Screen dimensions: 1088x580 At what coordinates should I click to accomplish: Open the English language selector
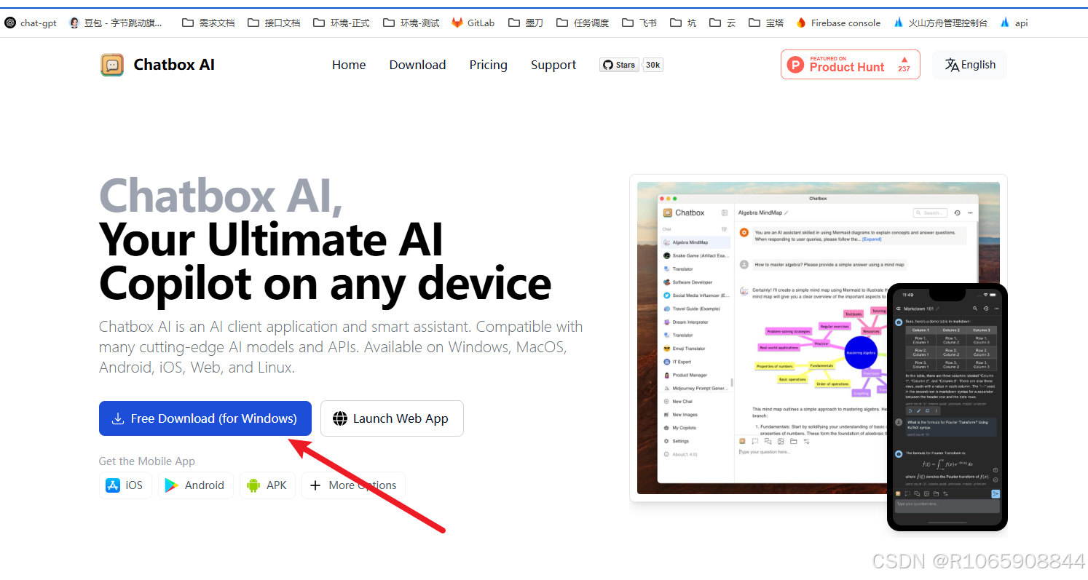coord(969,65)
